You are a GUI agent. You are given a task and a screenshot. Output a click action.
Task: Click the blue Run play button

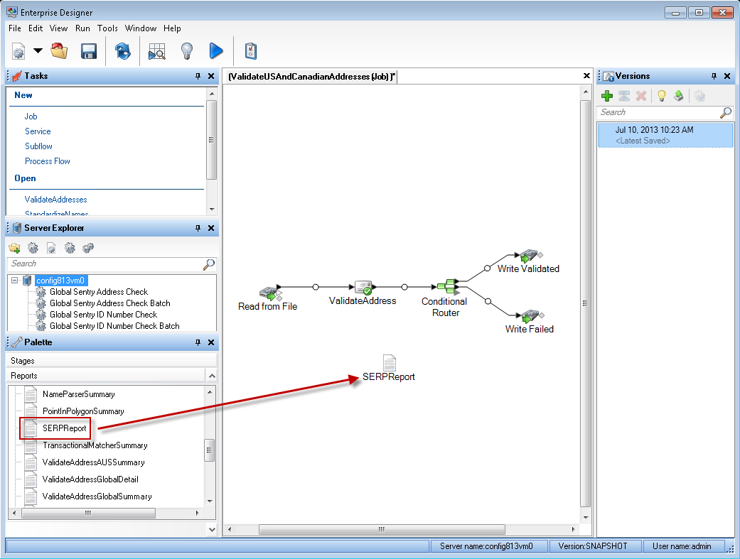tap(216, 51)
